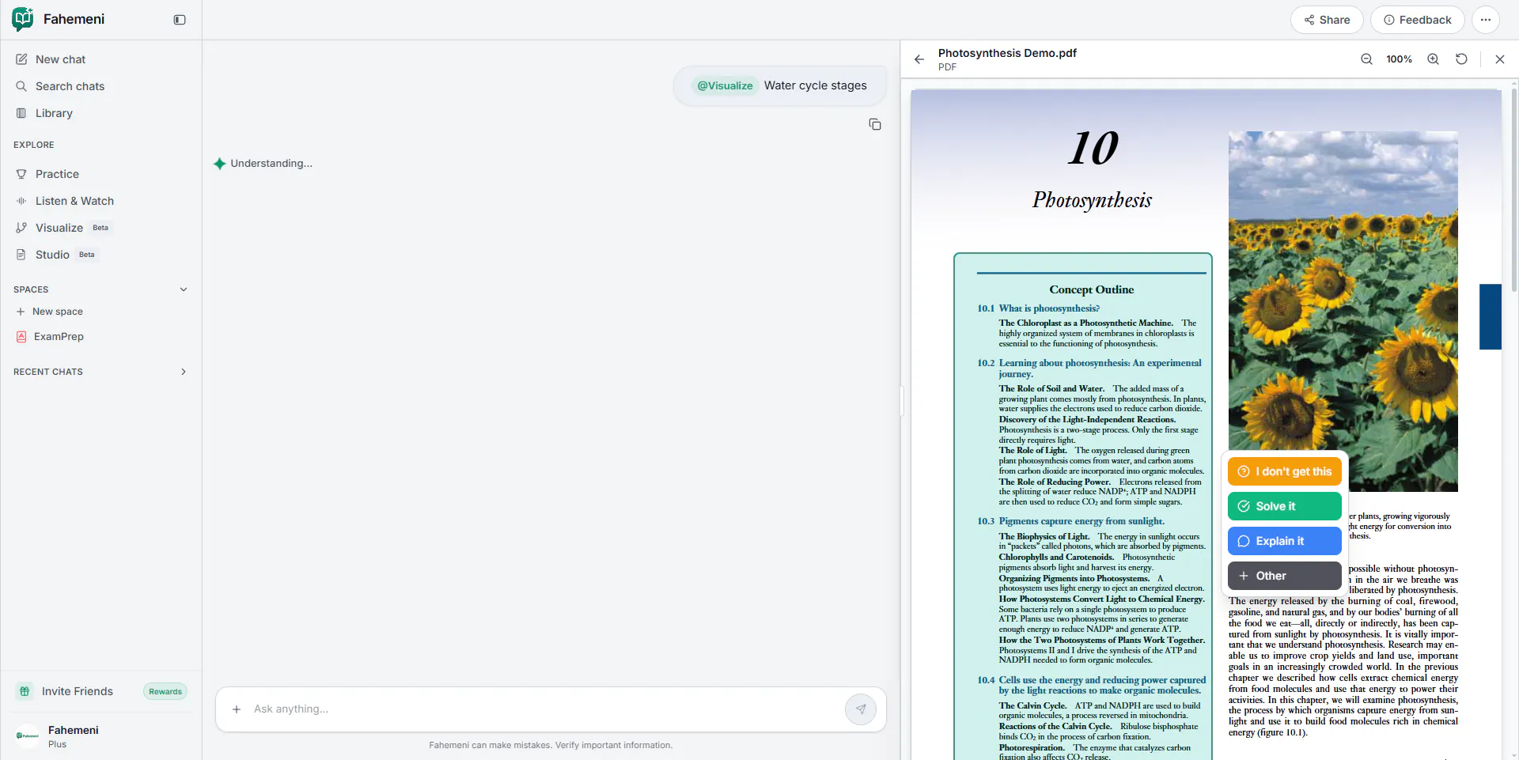
Task: Collapse the Spaces section chevron
Action: tap(184, 289)
